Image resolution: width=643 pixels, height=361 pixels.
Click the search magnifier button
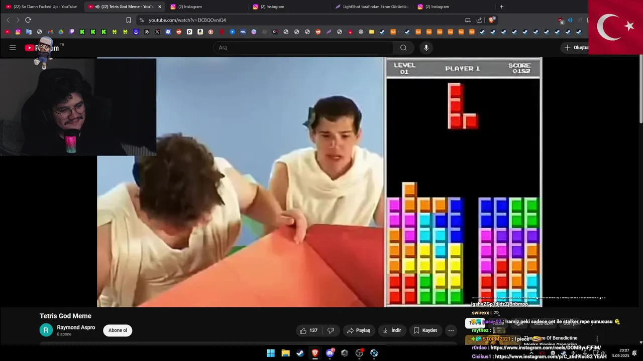(403, 48)
